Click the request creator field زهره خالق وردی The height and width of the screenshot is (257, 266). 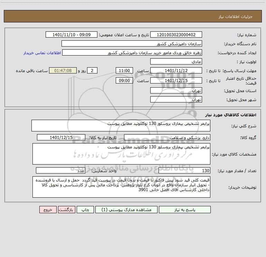point(132,52)
